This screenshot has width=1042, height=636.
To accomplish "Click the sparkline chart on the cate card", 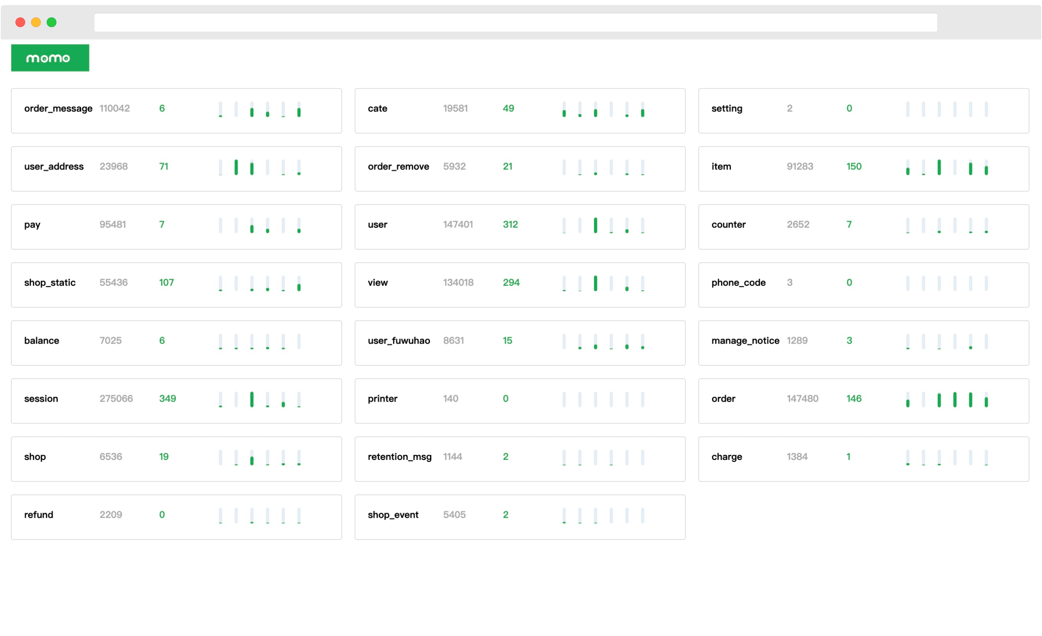I will coord(603,111).
